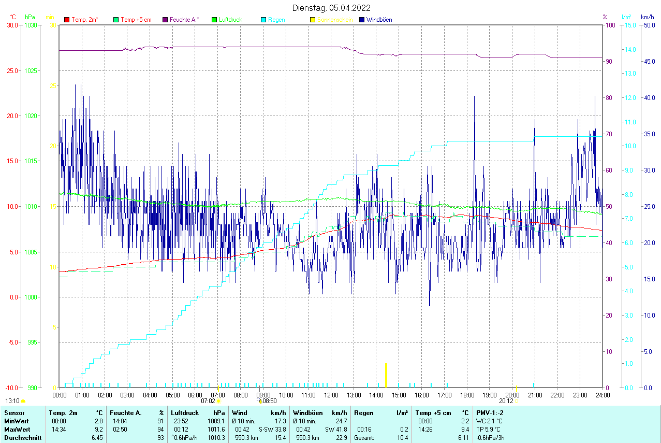The height and width of the screenshot is (443, 661).
Task: Click the sunrise icon next to 07:02
Action: (219, 401)
